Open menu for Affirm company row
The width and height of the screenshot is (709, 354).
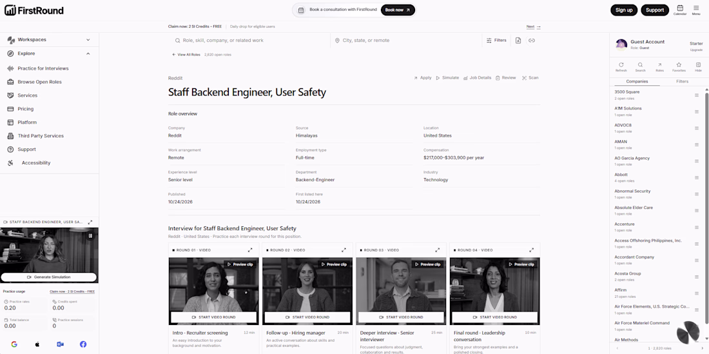pos(696,293)
